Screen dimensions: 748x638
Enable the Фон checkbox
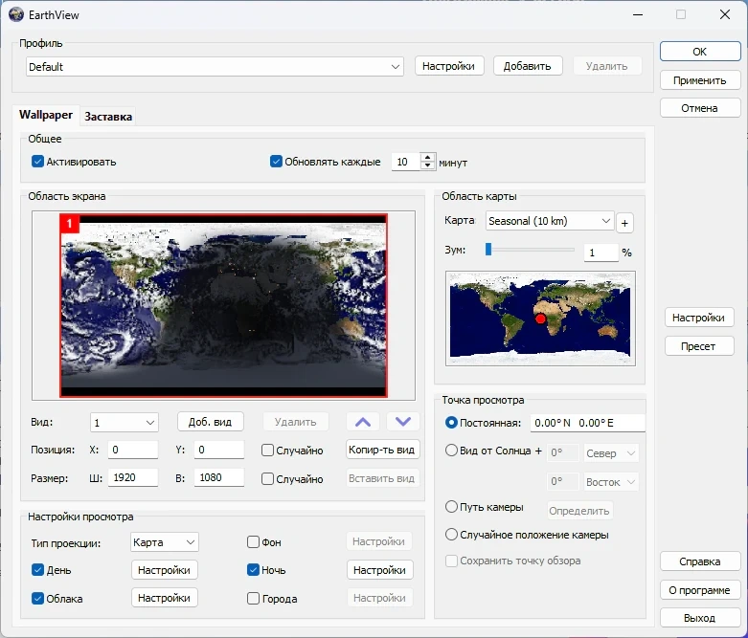click(253, 541)
